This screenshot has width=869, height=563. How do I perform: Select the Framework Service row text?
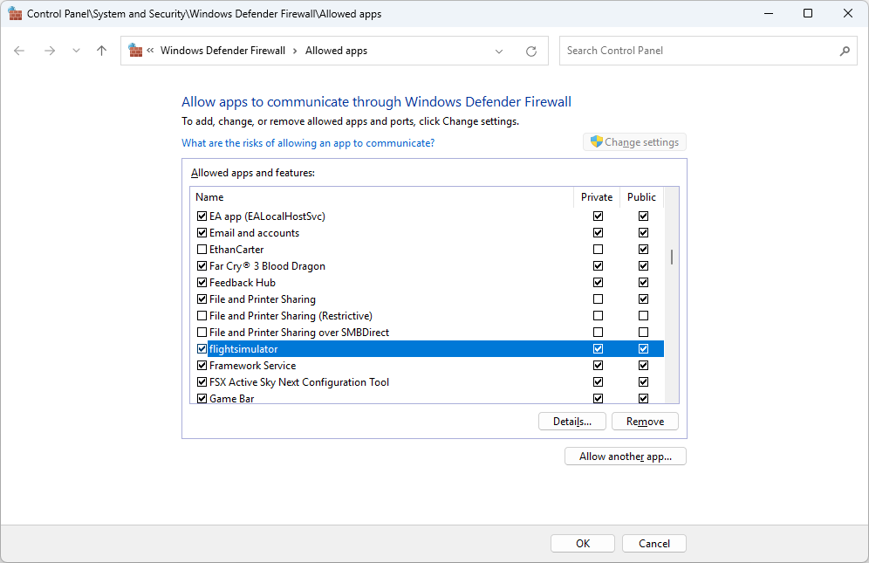click(253, 366)
